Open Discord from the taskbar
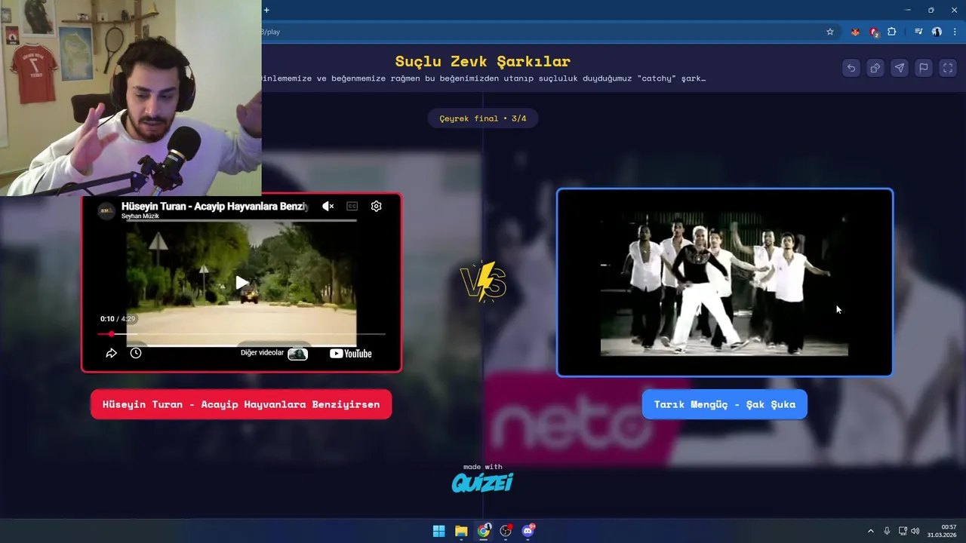 528,531
